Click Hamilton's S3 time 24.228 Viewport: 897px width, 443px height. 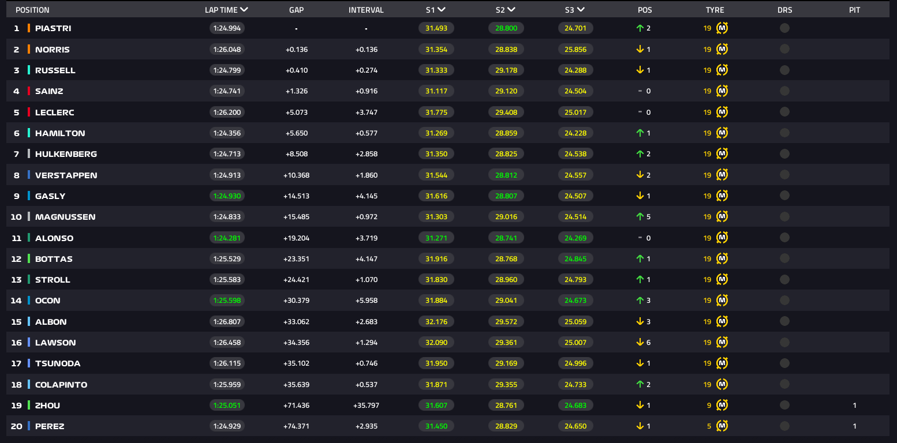575,133
